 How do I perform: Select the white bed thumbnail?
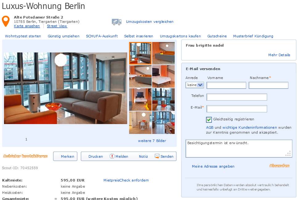coord(164,77)
